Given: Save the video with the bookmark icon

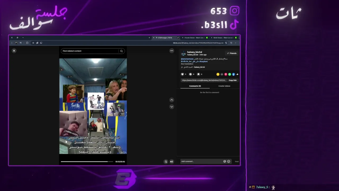Looking at the screenshot, I should tap(198, 74).
